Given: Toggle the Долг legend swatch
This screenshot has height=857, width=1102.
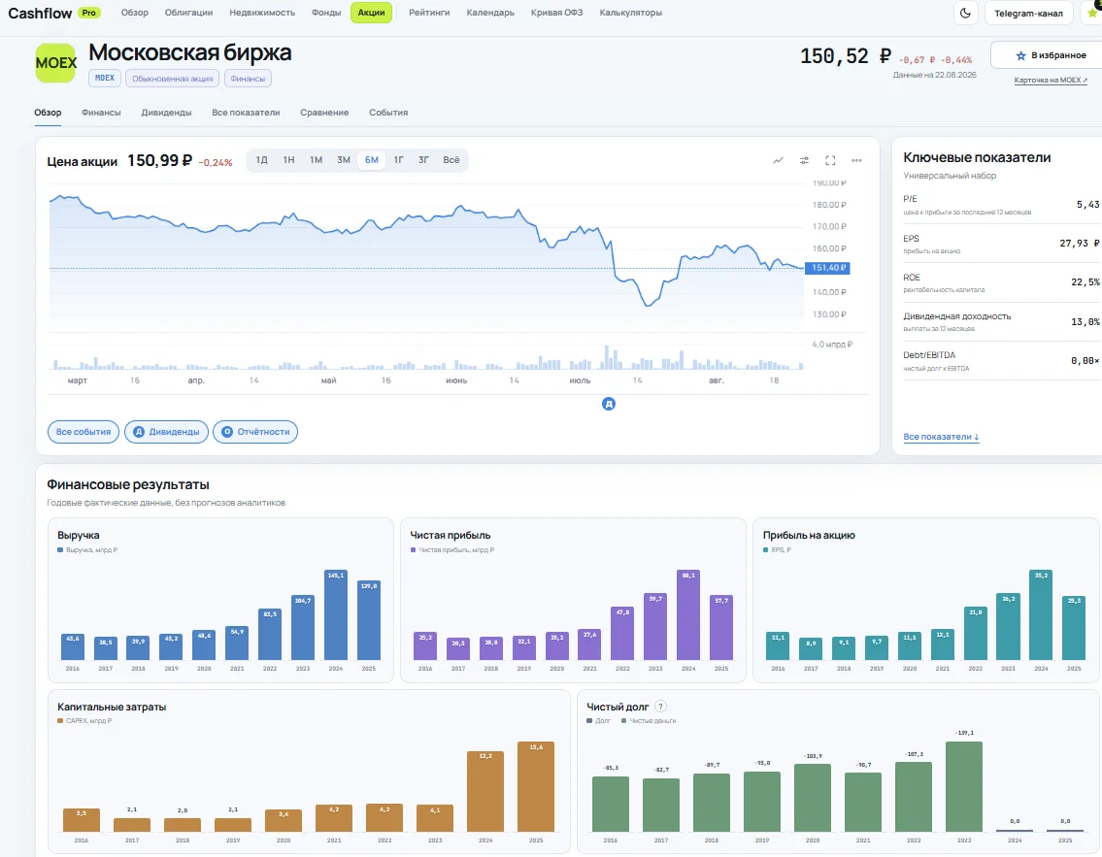Looking at the screenshot, I should (x=589, y=721).
